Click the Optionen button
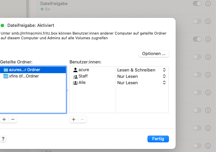The image size is (216, 152). (x=154, y=54)
